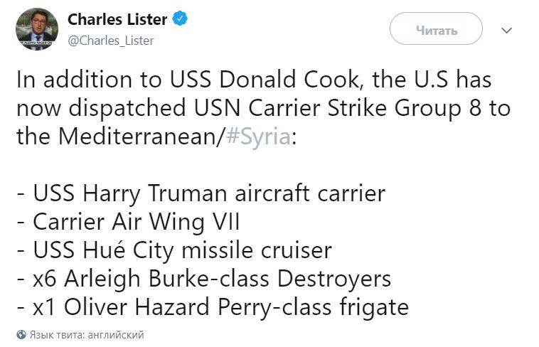Click the @Charles_Lister handle
Image resolution: width=539 pixels, height=347 pixels.
[x=110, y=40]
